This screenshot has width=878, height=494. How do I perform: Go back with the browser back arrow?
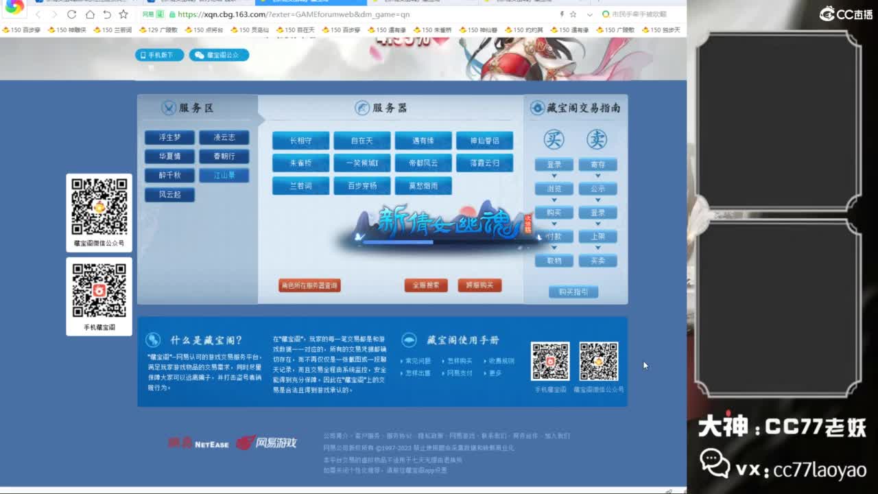pyautogui.click(x=38, y=14)
